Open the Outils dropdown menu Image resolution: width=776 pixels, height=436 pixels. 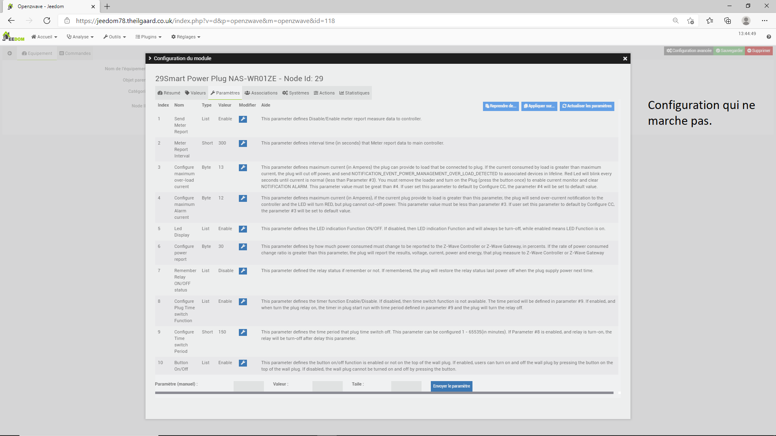click(115, 37)
